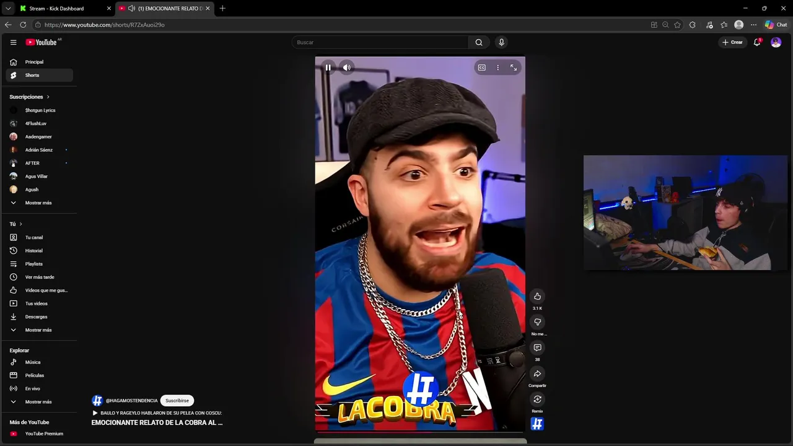Image resolution: width=793 pixels, height=446 pixels.
Task: Open the YouTube account avatar menu
Action: pos(776,42)
